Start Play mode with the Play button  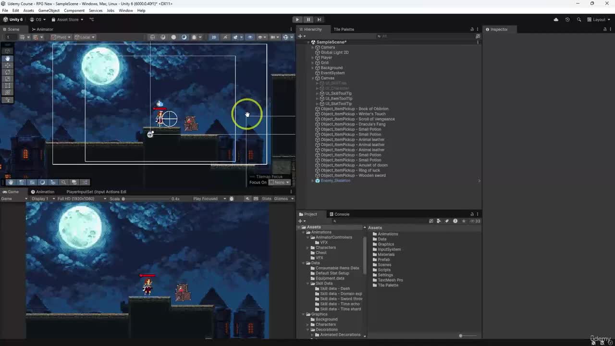(297, 20)
